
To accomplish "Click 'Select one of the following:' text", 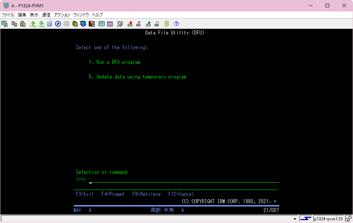I will click(x=112, y=47).
